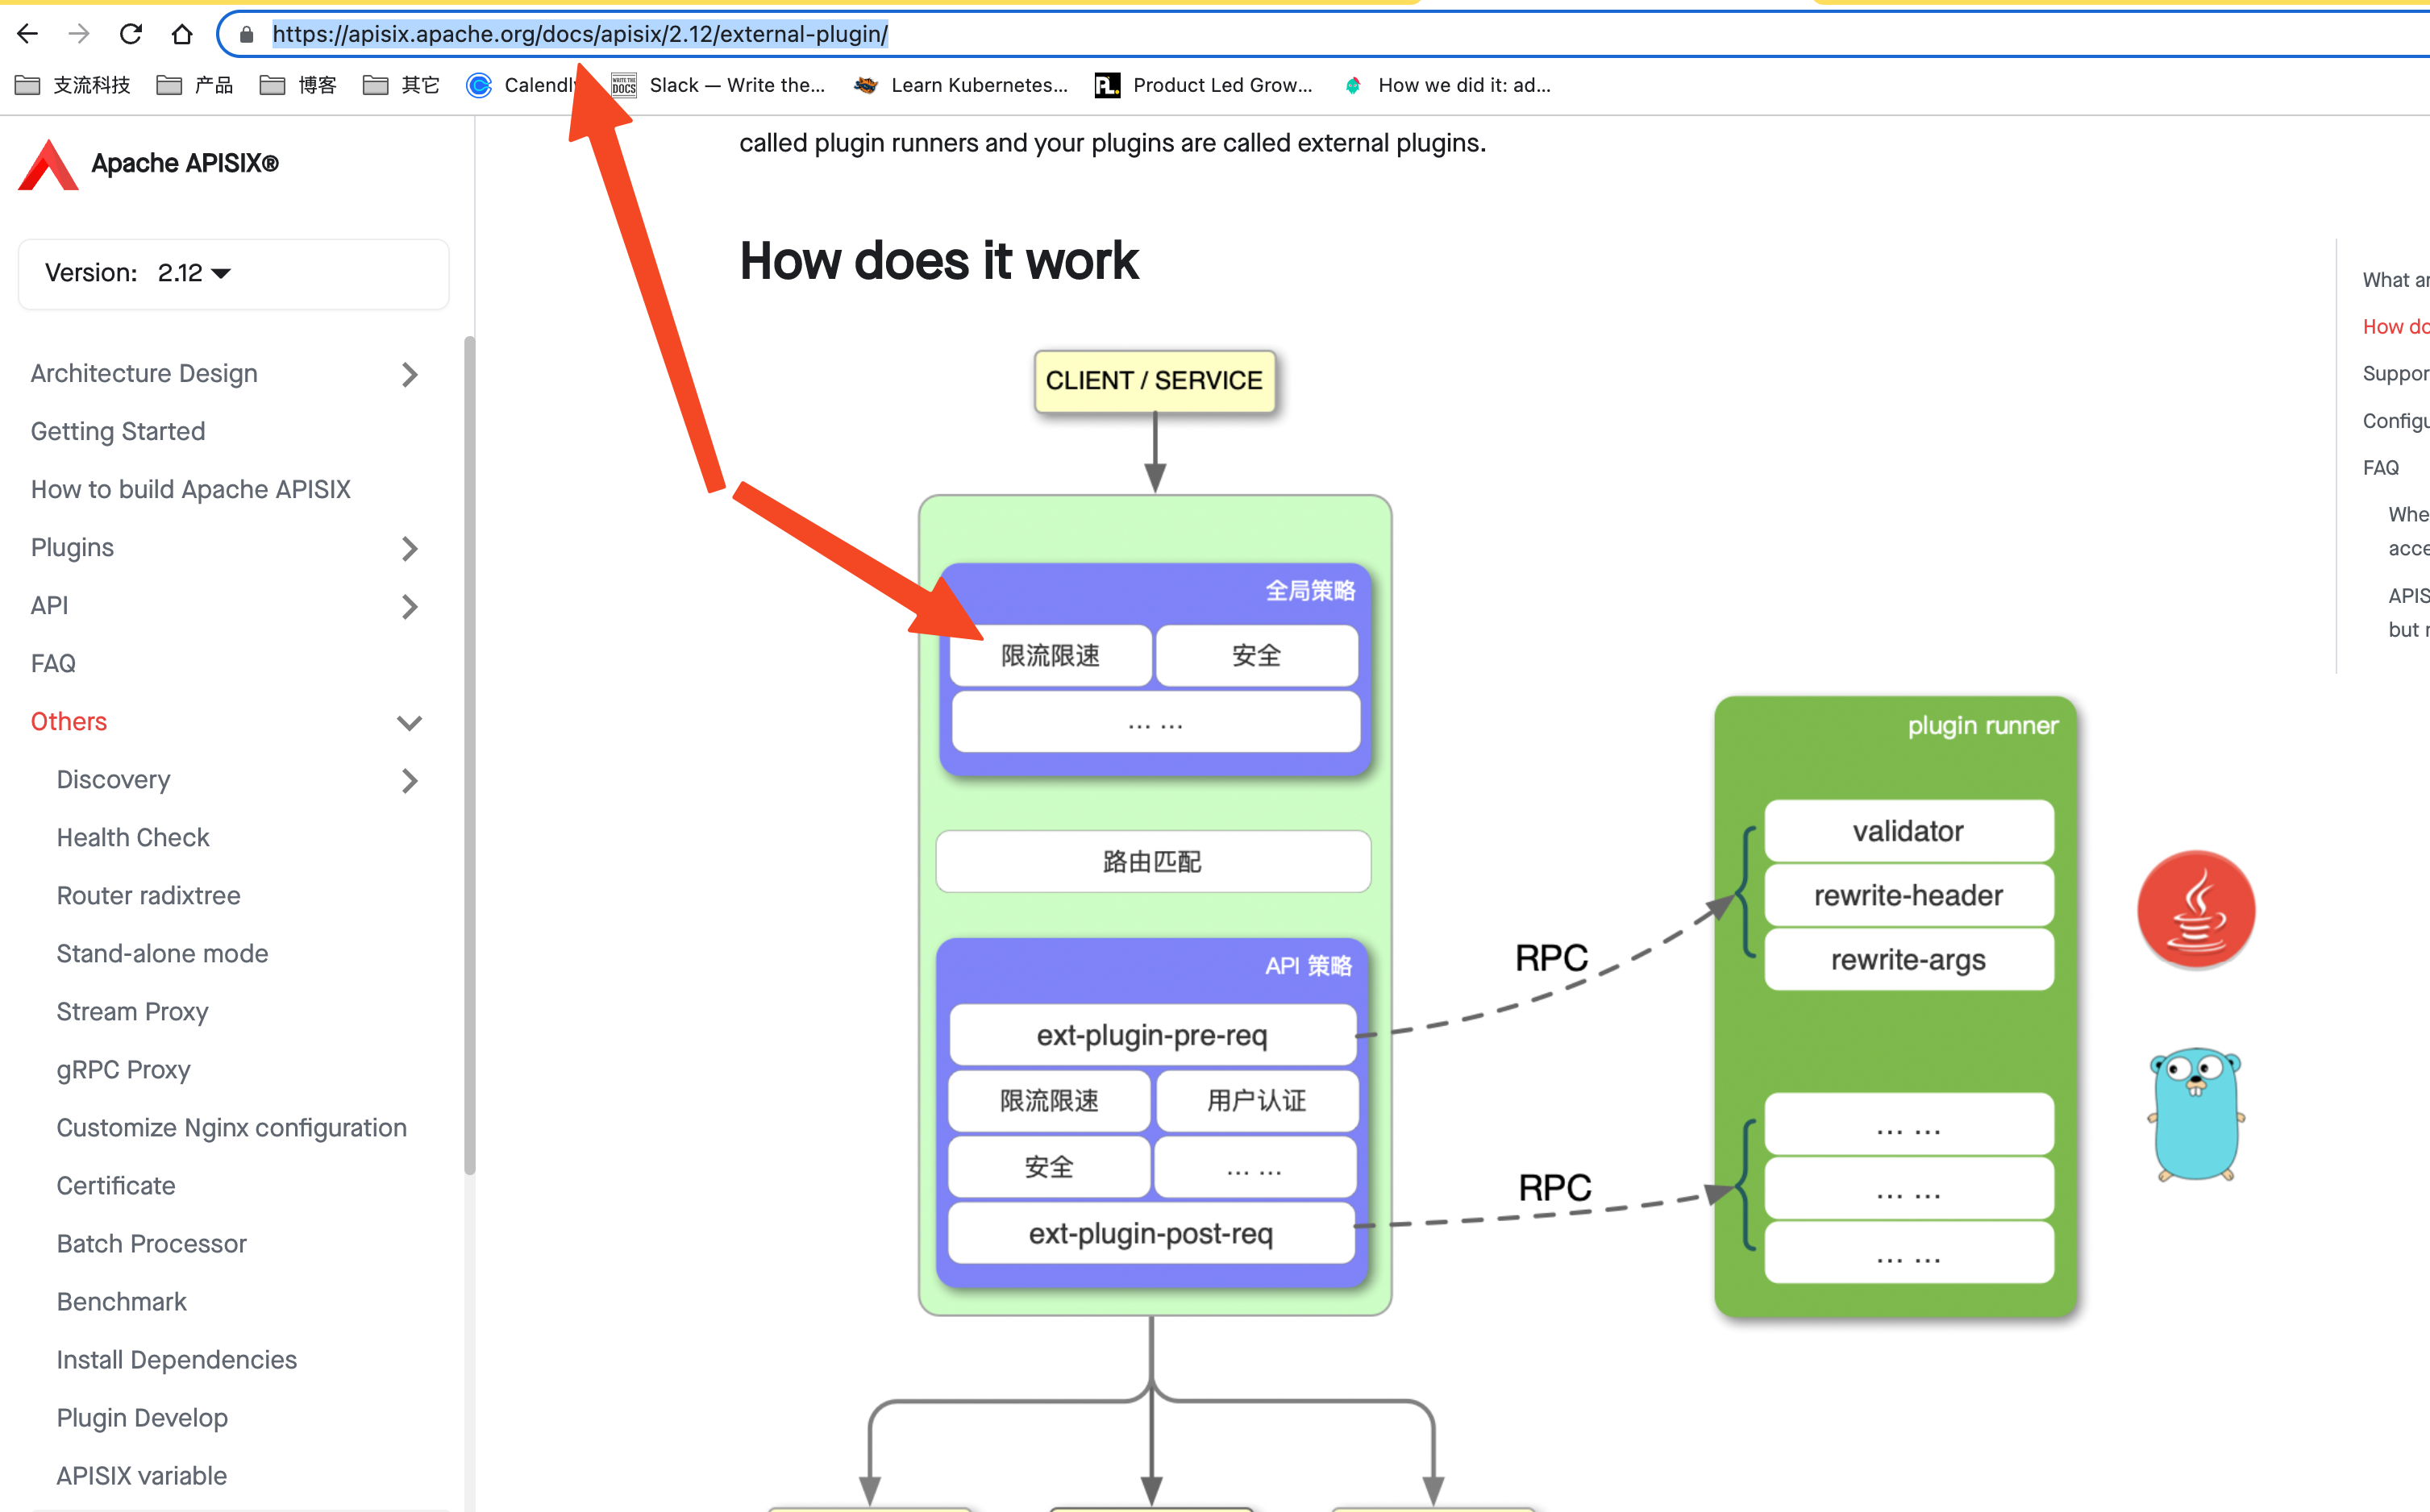The image size is (2430, 1512).
Task: Open the Product Led Growth bookmark
Action: tap(1204, 85)
